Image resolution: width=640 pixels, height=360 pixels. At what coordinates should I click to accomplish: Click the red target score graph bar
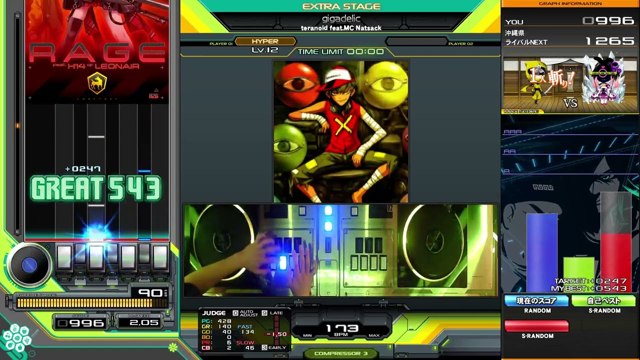tap(616, 262)
